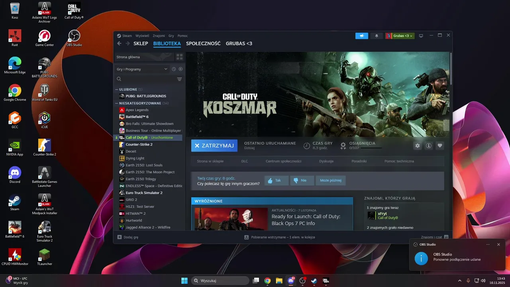Viewport: 510px width, 287px height.
Task: Click Strona główna library home button
Action: (x=144, y=57)
